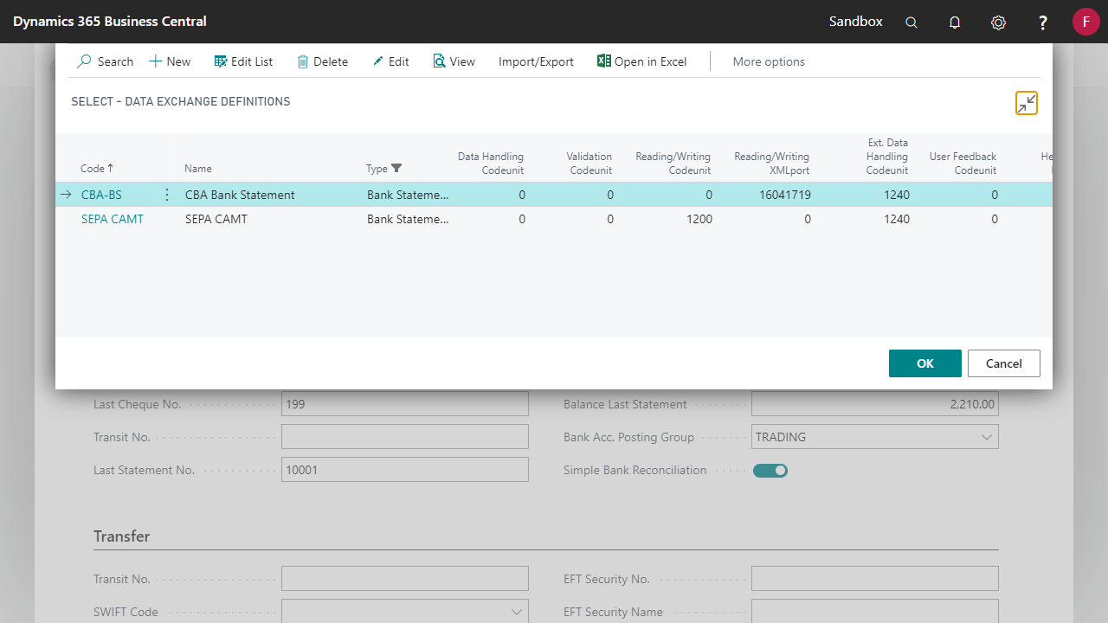Click Ext. Data Handling 1240 in SEPA CAMT row

tap(897, 219)
